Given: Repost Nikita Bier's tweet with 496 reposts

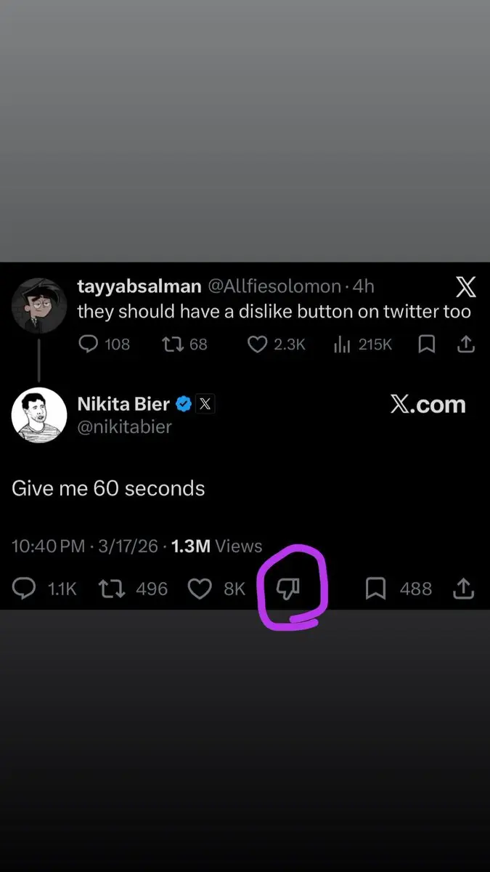Looking at the screenshot, I should coord(113,589).
